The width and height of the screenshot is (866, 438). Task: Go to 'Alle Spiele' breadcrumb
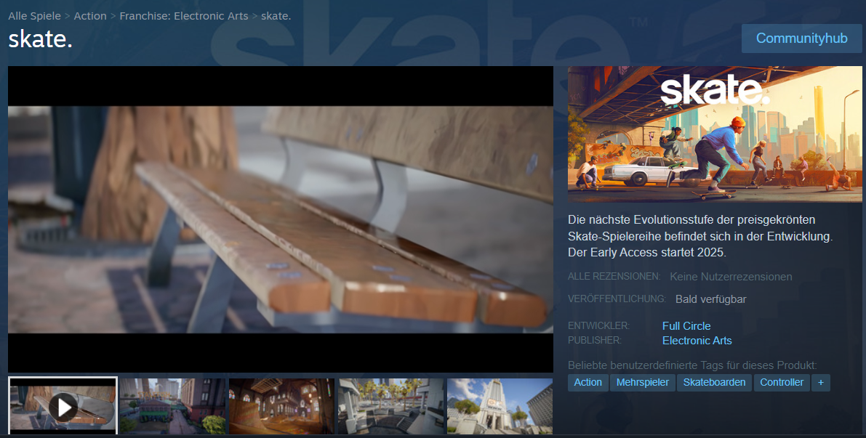click(34, 16)
